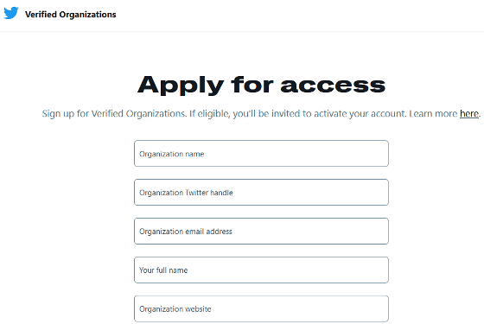The width and height of the screenshot is (484, 324).
Task: Click the 'Your full name' placeholder text
Action: [163, 270]
